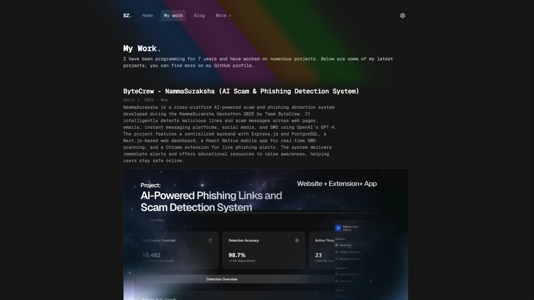Click the '98.7%' accuracy value

237,255
